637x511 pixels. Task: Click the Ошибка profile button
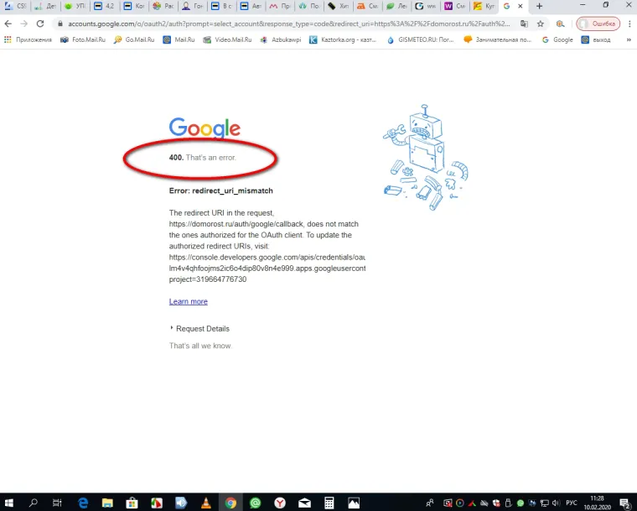click(598, 23)
